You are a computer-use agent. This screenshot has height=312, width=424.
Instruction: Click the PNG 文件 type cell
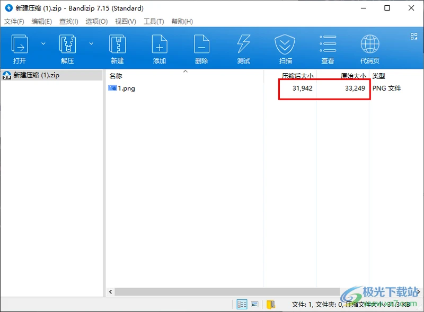[387, 88]
